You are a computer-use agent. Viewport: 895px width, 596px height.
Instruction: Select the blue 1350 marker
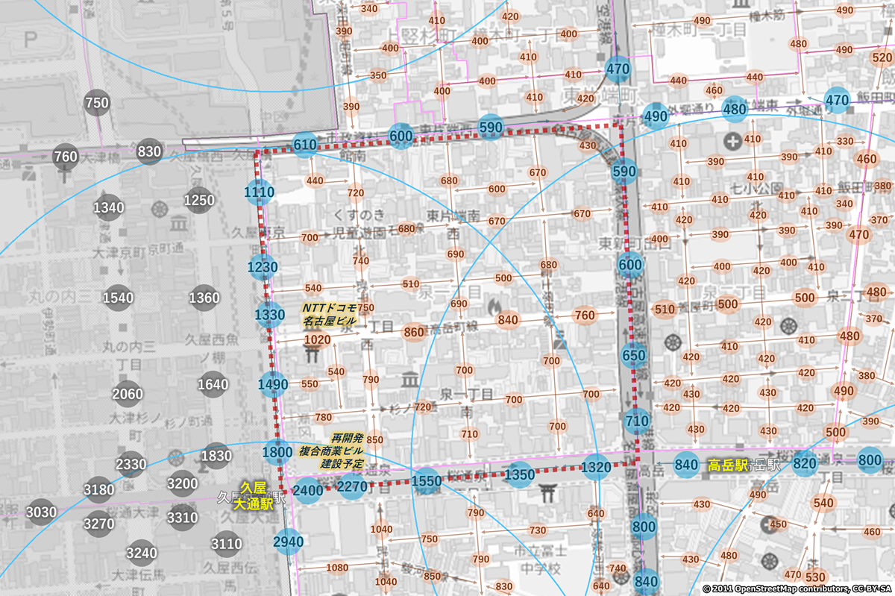[x=519, y=474]
